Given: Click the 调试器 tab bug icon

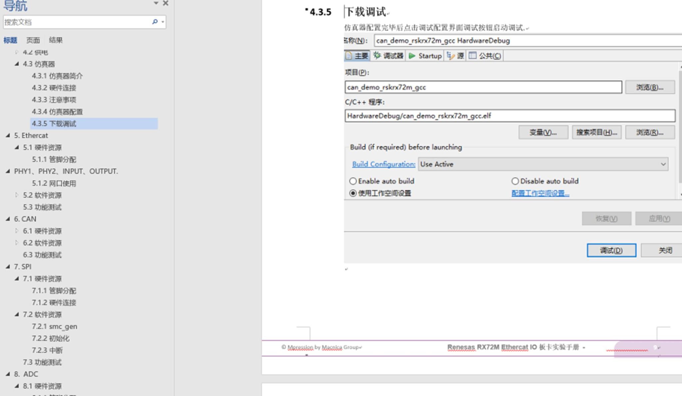Looking at the screenshot, I should tap(377, 56).
